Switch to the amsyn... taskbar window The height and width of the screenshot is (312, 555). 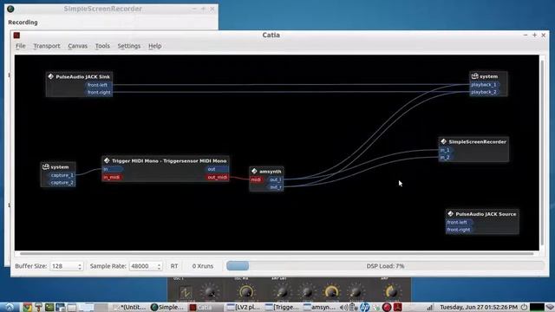pyautogui.click(x=320, y=307)
